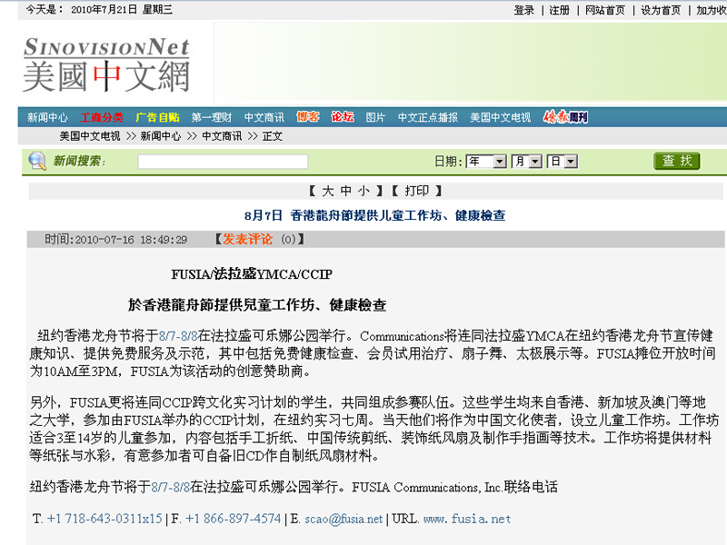This screenshot has height=545, width=727.
Task: Click 正文 in the breadcrumb
Action: (x=272, y=136)
